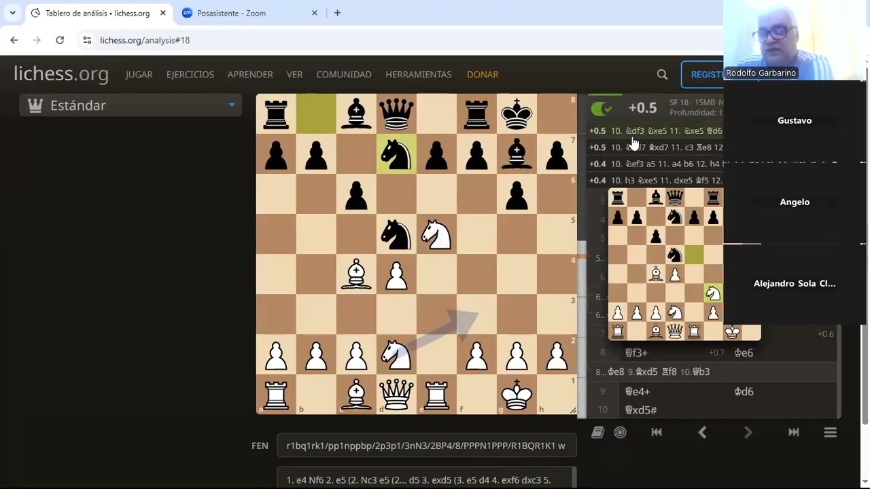Image resolution: width=870 pixels, height=489 pixels.
Task: Select the white rook on e1
Action: tap(436, 395)
